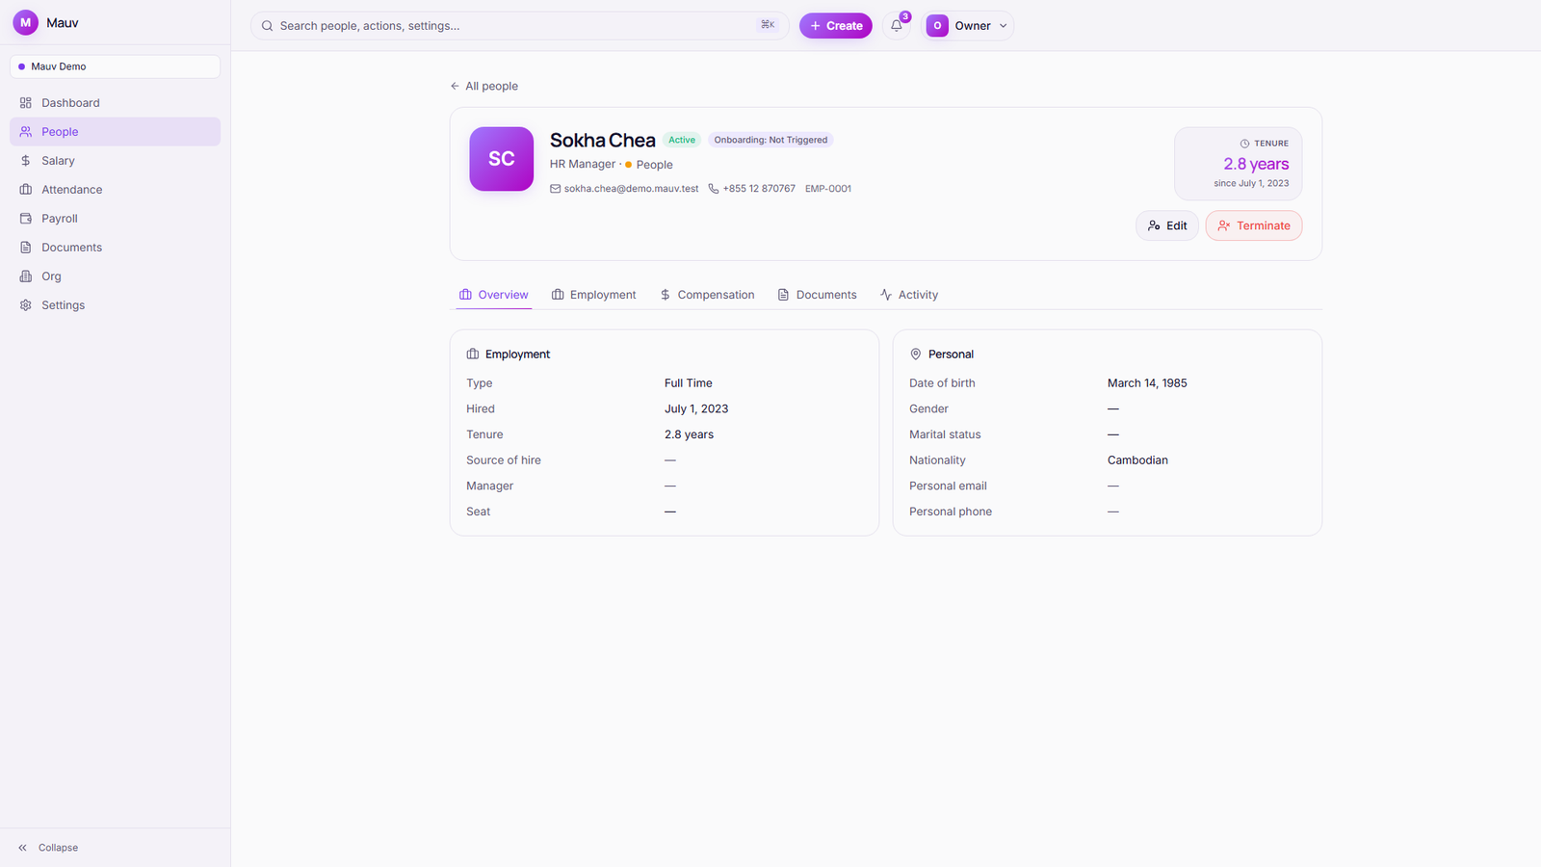Click the People department label in header
The width and height of the screenshot is (1541, 867).
(655, 165)
